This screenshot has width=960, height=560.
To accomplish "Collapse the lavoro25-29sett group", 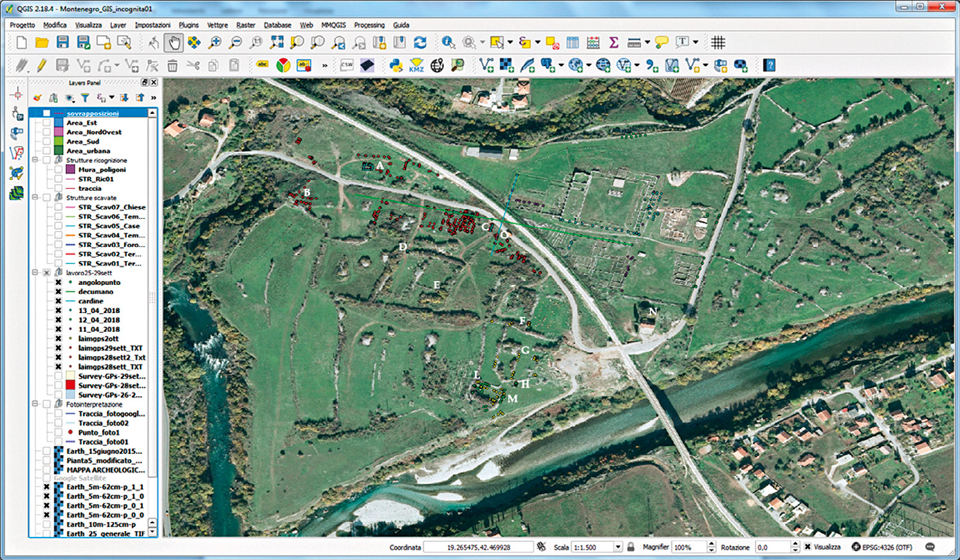I will click(35, 273).
